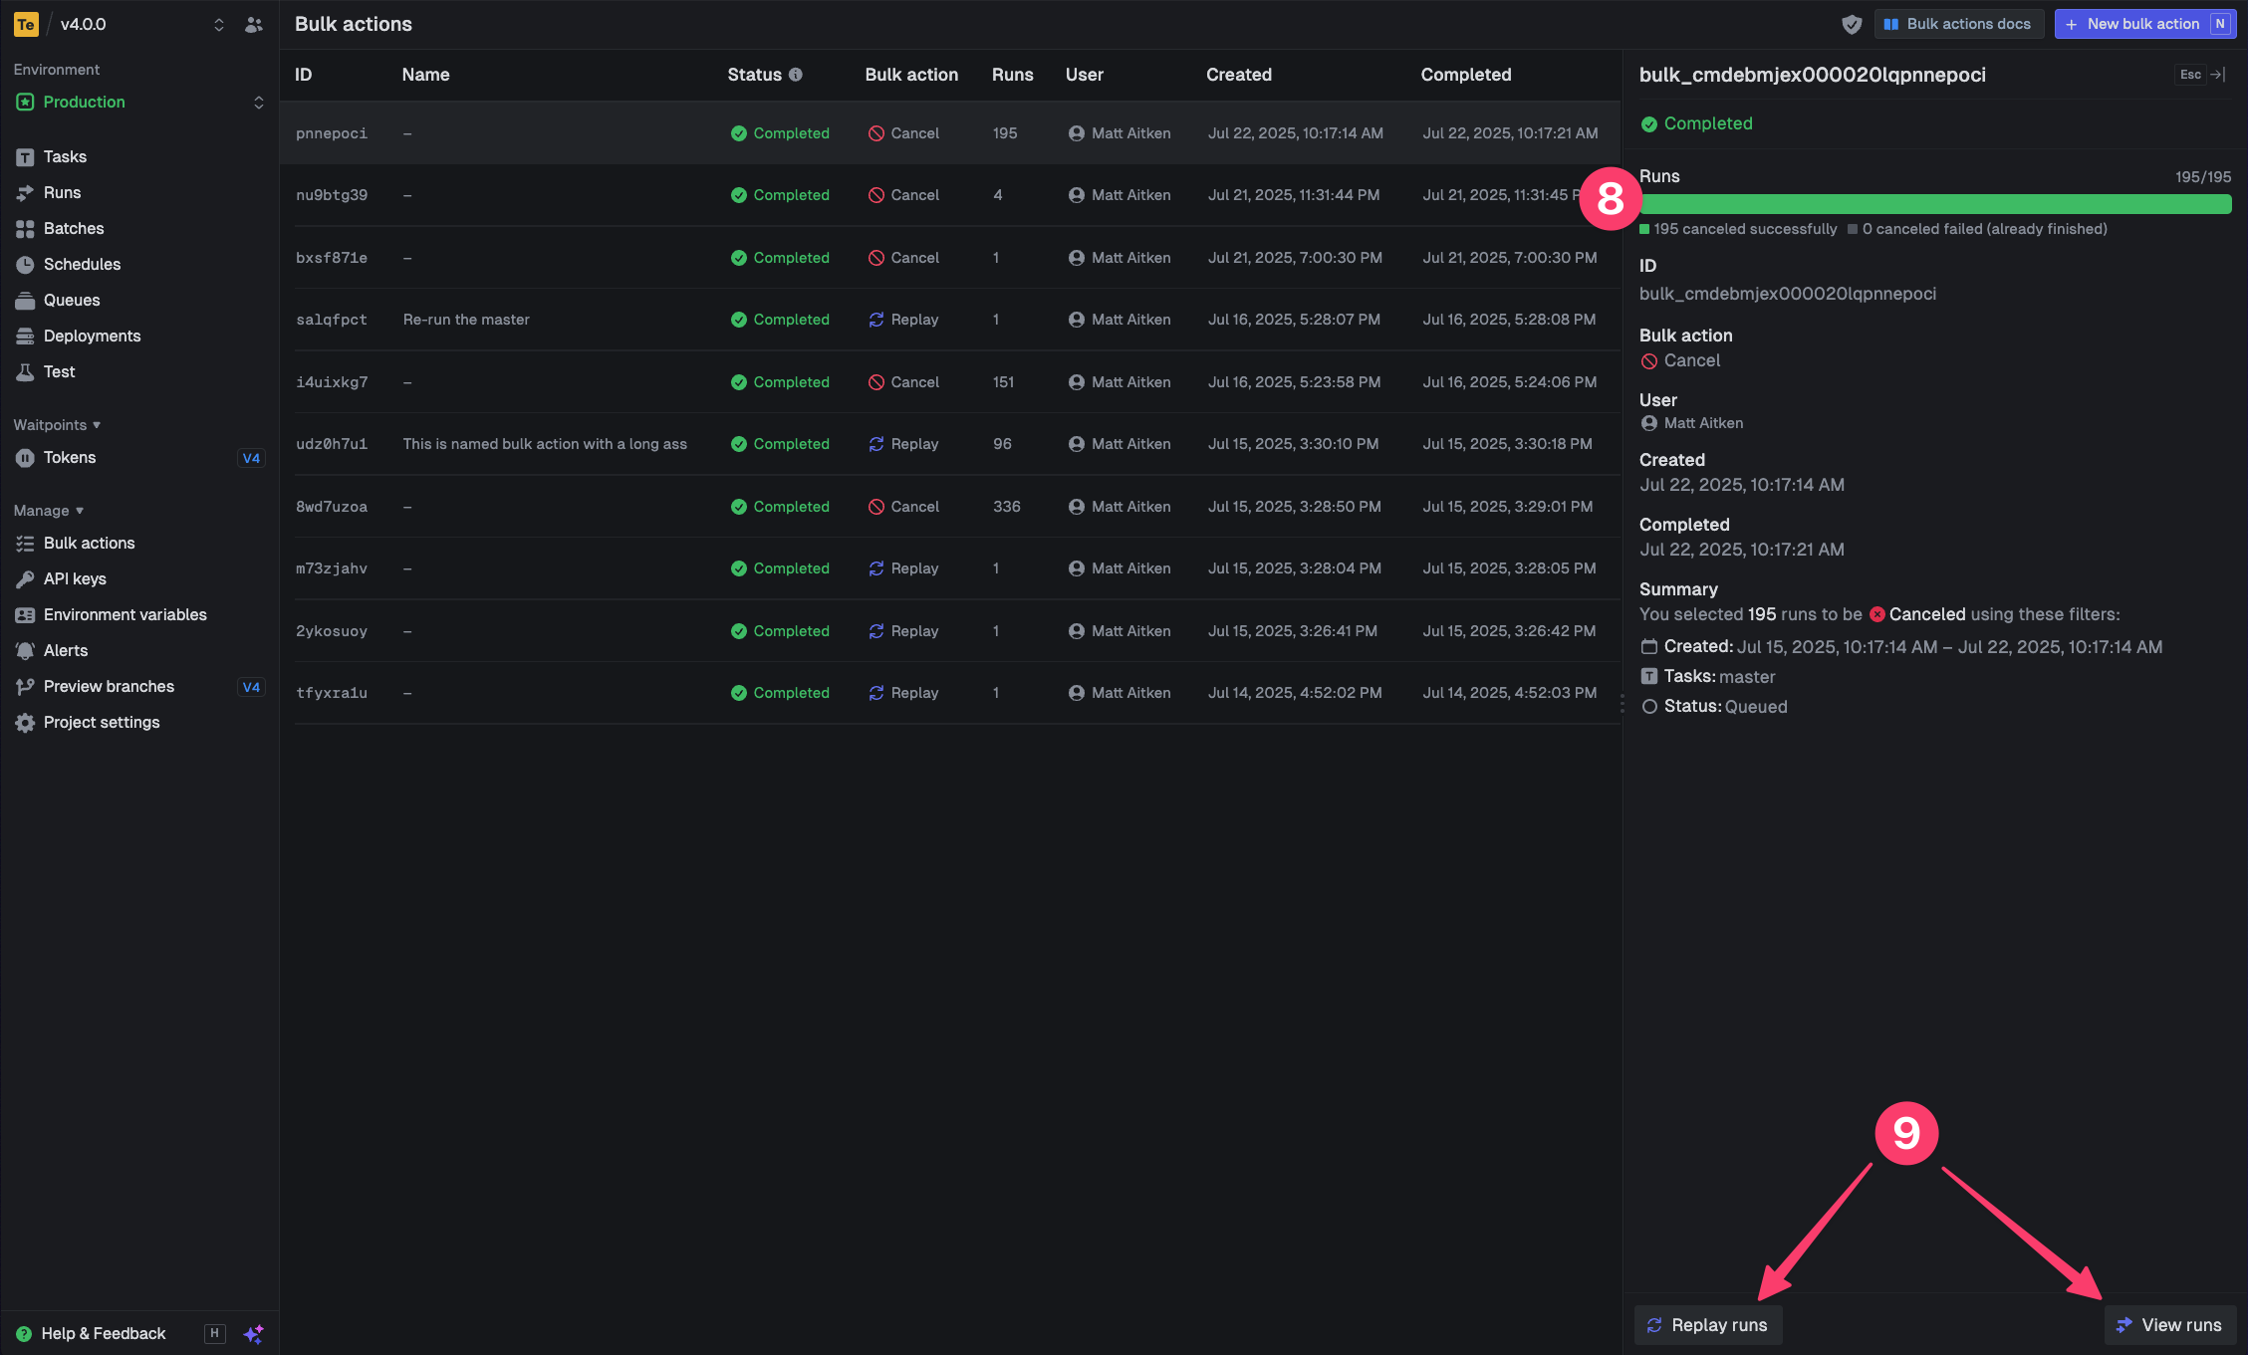
Task: Select Batches in the sidebar
Action: [74, 228]
